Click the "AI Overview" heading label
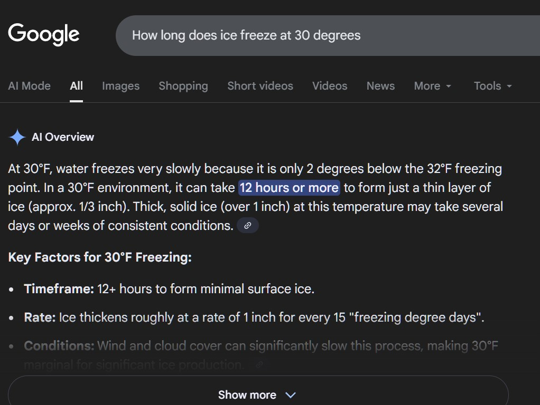 point(63,137)
